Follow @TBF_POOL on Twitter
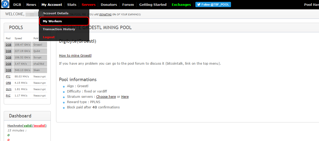 (213, 5)
